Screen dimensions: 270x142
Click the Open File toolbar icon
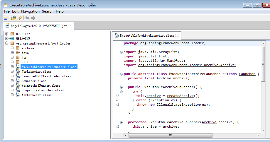point(6,18)
